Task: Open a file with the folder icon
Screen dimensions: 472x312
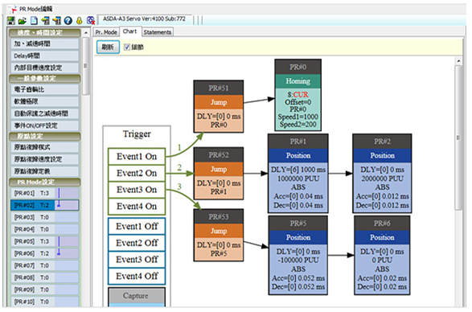Action: [23, 20]
